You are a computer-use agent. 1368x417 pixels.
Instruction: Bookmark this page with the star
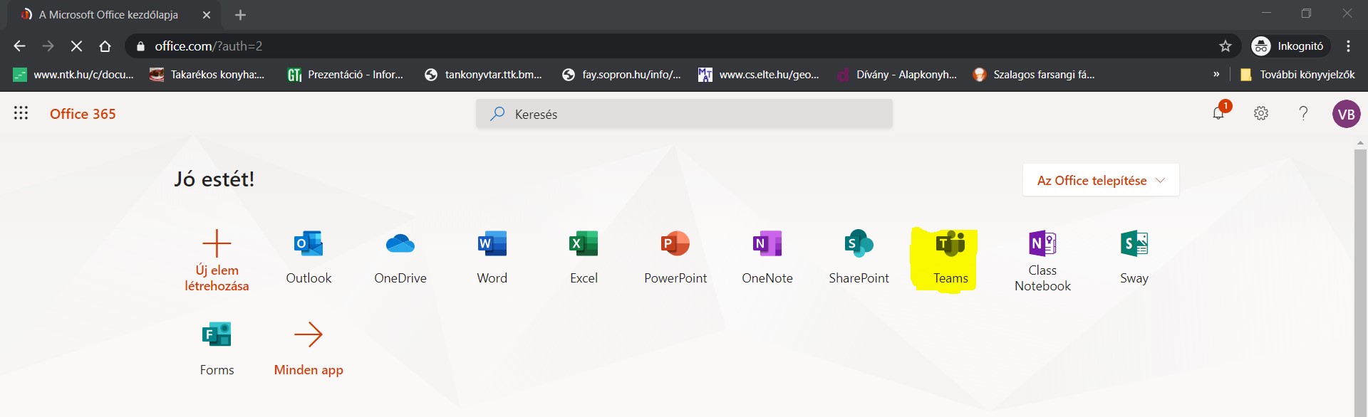pyautogui.click(x=1225, y=46)
